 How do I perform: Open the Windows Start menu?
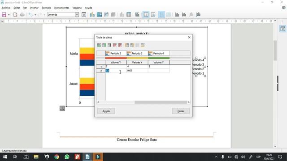5,157
